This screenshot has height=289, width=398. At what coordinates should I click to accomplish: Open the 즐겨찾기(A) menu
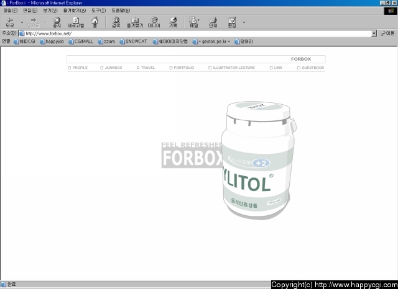(75, 11)
